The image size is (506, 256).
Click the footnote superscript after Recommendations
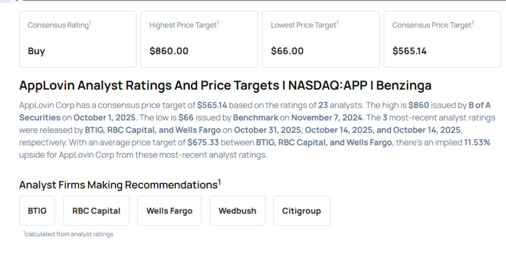point(219,182)
